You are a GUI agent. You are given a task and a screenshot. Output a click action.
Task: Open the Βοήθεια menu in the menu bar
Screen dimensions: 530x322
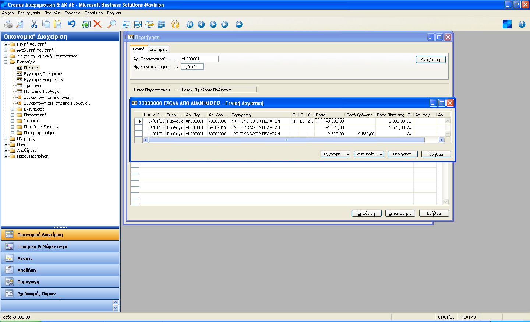[x=114, y=13]
